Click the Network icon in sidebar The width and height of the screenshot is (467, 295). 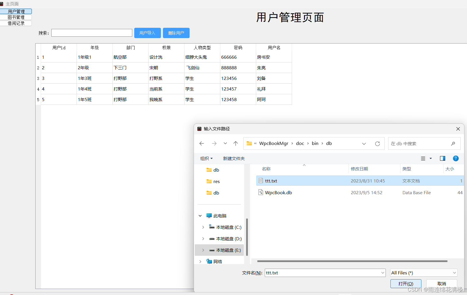click(x=209, y=261)
